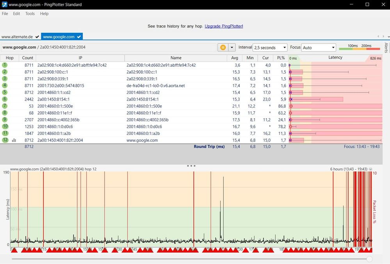
Task: Select www.google.com name in hop 12 row
Action: pyautogui.click(x=142, y=140)
